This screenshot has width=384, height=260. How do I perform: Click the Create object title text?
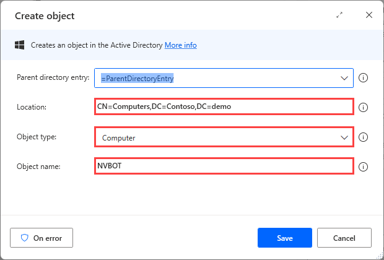pyautogui.click(x=45, y=15)
